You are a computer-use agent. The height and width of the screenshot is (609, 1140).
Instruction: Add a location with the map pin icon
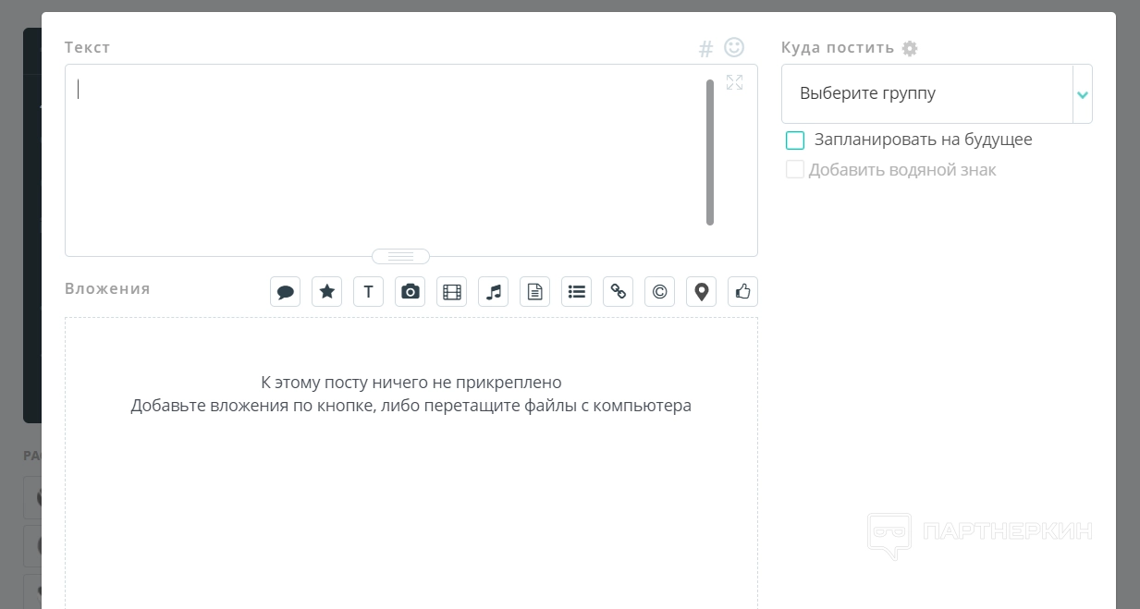point(702,292)
